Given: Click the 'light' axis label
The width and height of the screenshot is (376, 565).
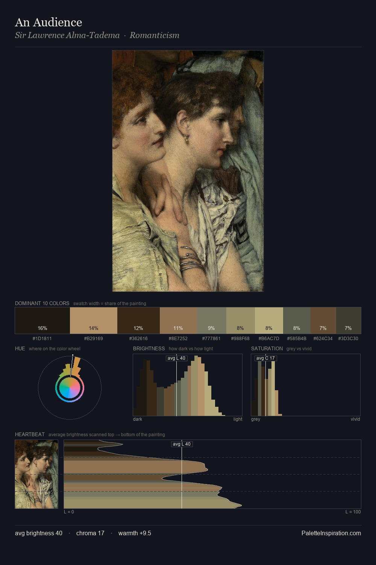Looking at the screenshot, I should tap(238, 419).
